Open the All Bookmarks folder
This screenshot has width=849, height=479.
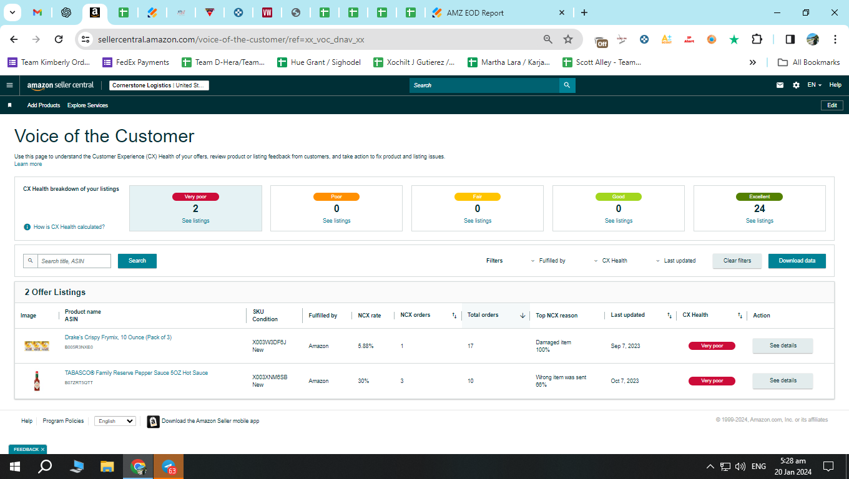[x=808, y=62]
